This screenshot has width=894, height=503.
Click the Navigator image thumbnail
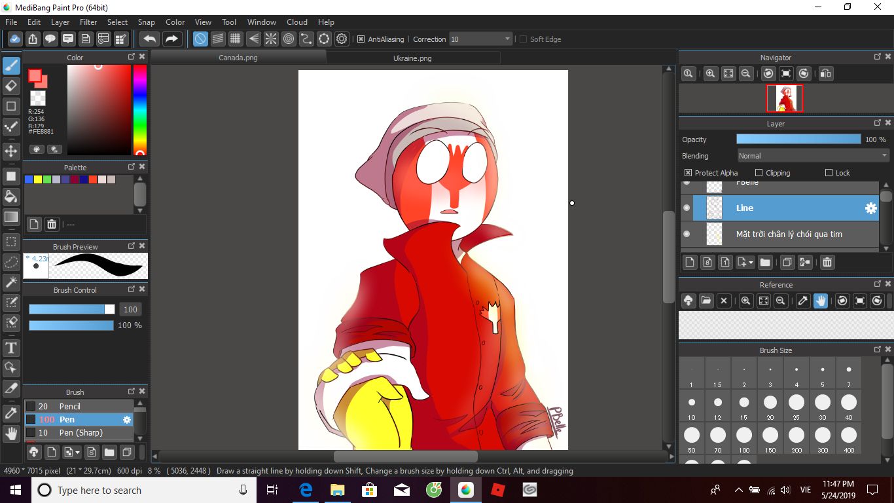click(x=785, y=98)
